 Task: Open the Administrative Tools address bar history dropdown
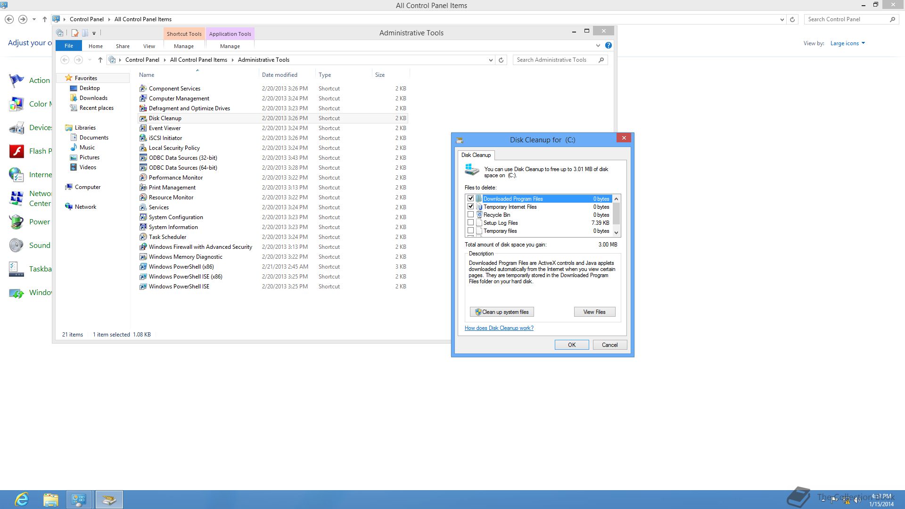tap(491, 60)
